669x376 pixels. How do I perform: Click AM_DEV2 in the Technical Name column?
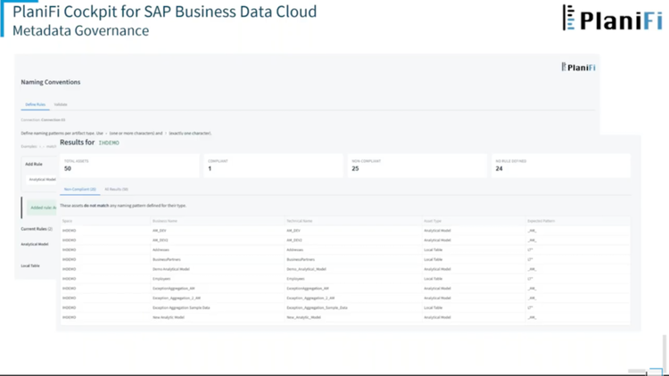pos(294,241)
